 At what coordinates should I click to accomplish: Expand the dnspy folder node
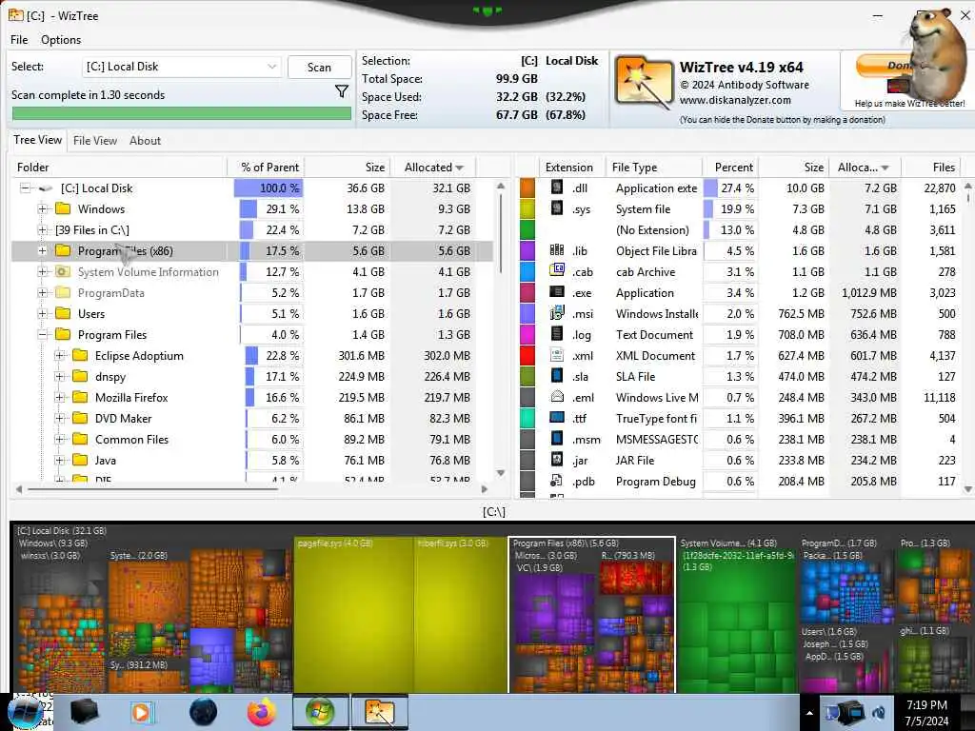(60, 377)
